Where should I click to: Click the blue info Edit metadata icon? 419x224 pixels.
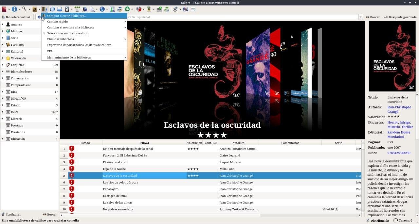14,9
